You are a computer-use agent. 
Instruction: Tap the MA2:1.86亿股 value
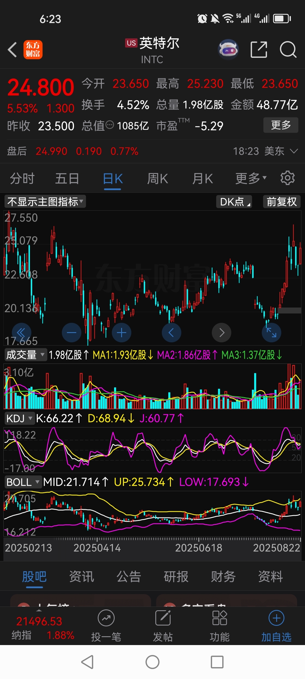187,355
